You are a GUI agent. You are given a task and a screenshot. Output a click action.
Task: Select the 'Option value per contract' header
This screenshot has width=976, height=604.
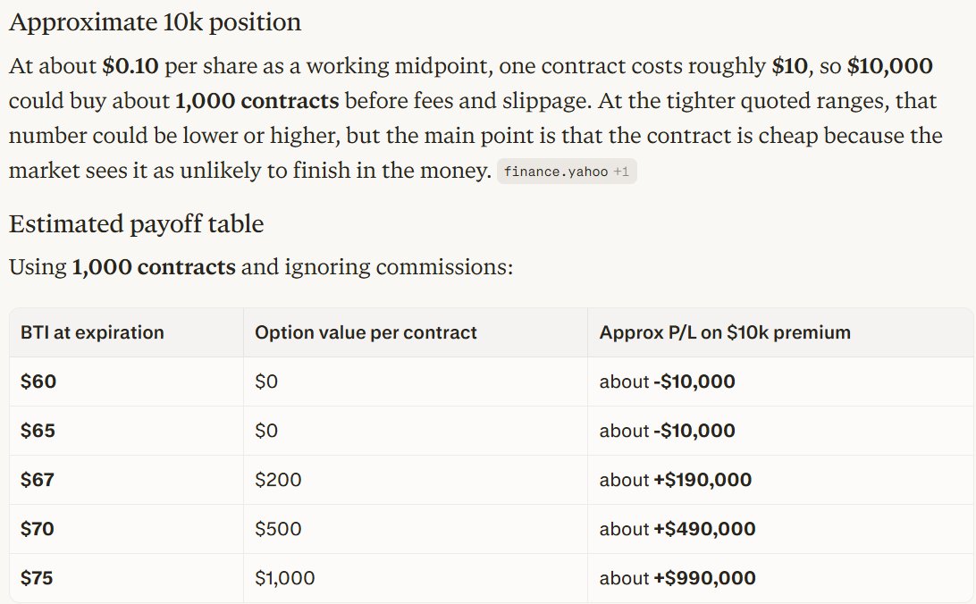pos(366,332)
